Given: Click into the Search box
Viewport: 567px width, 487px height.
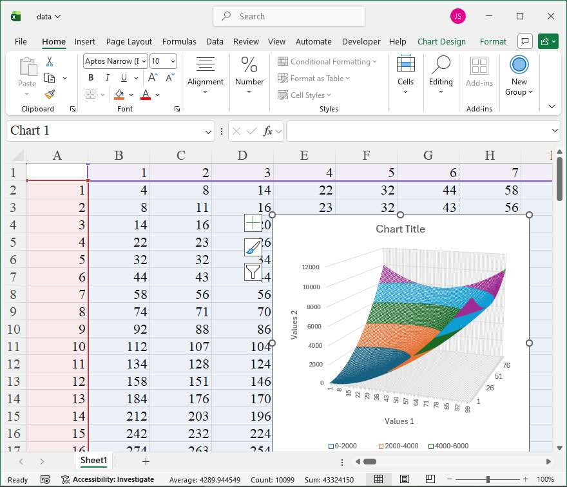Looking at the screenshot, I should [289, 16].
